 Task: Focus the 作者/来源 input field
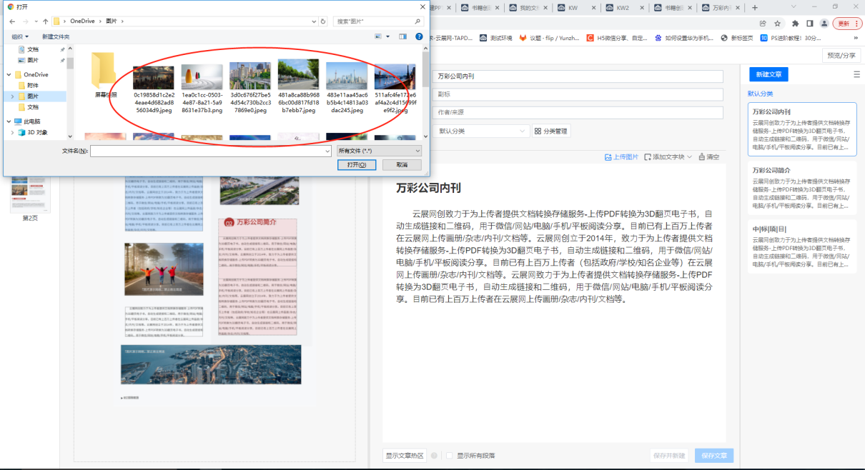click(578, 112)
